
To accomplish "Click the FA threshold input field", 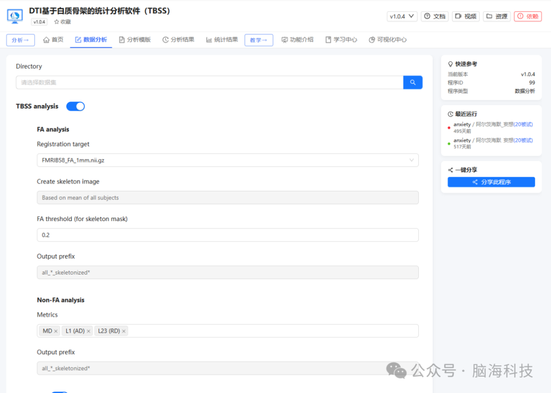I will click(x=228, y=235).
